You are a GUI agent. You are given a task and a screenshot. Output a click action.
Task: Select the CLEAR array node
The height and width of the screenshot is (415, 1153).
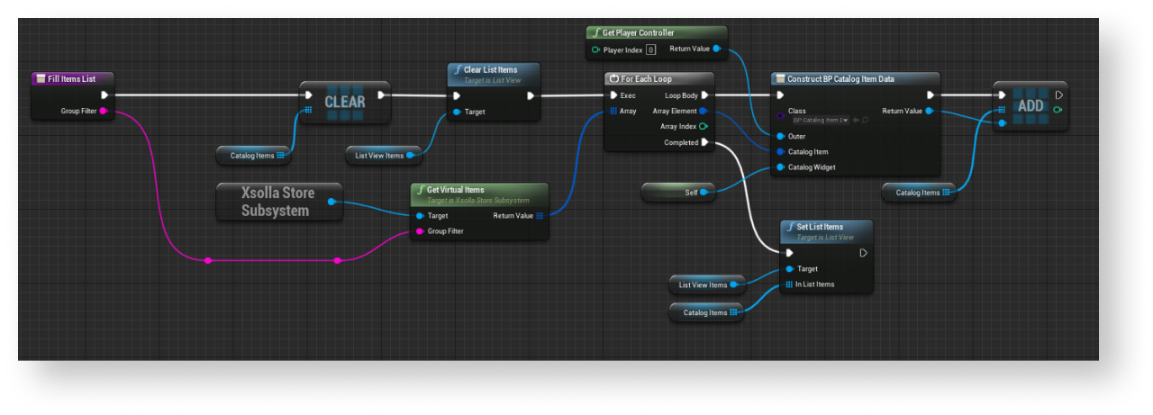344,102
